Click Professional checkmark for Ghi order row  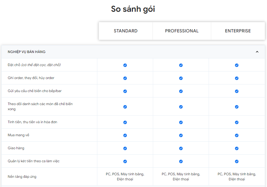(181, 78)
